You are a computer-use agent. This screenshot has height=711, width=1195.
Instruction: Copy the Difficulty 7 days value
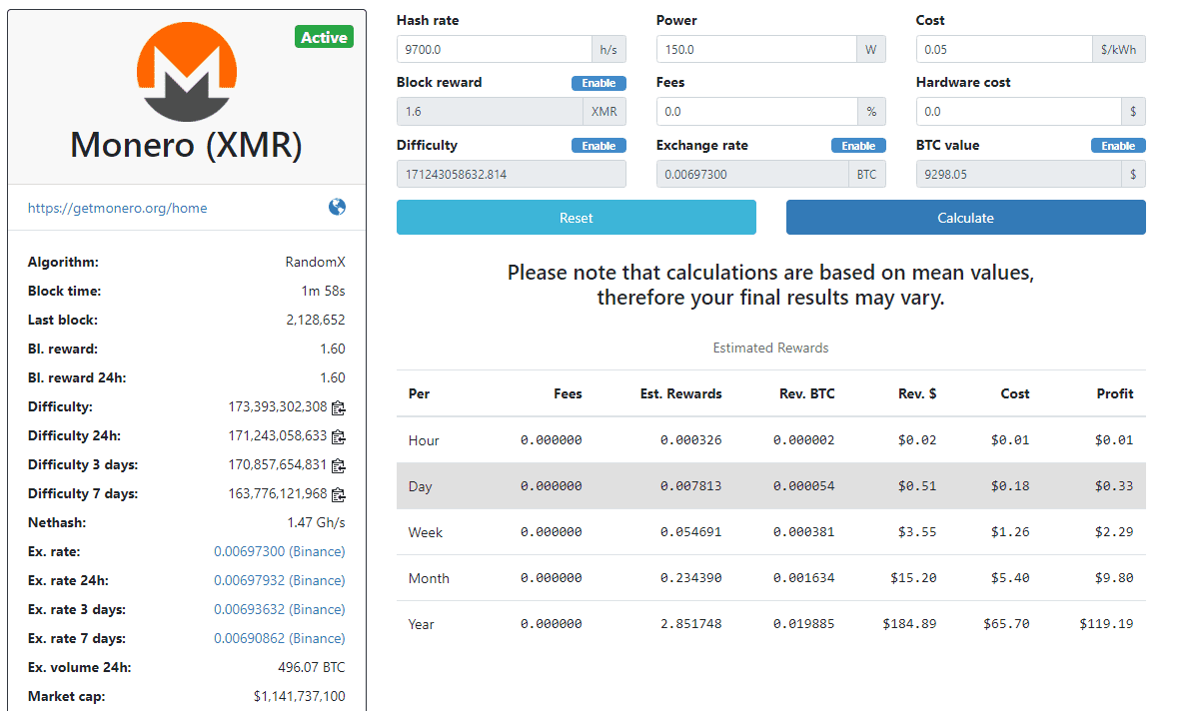pos(339,494)
